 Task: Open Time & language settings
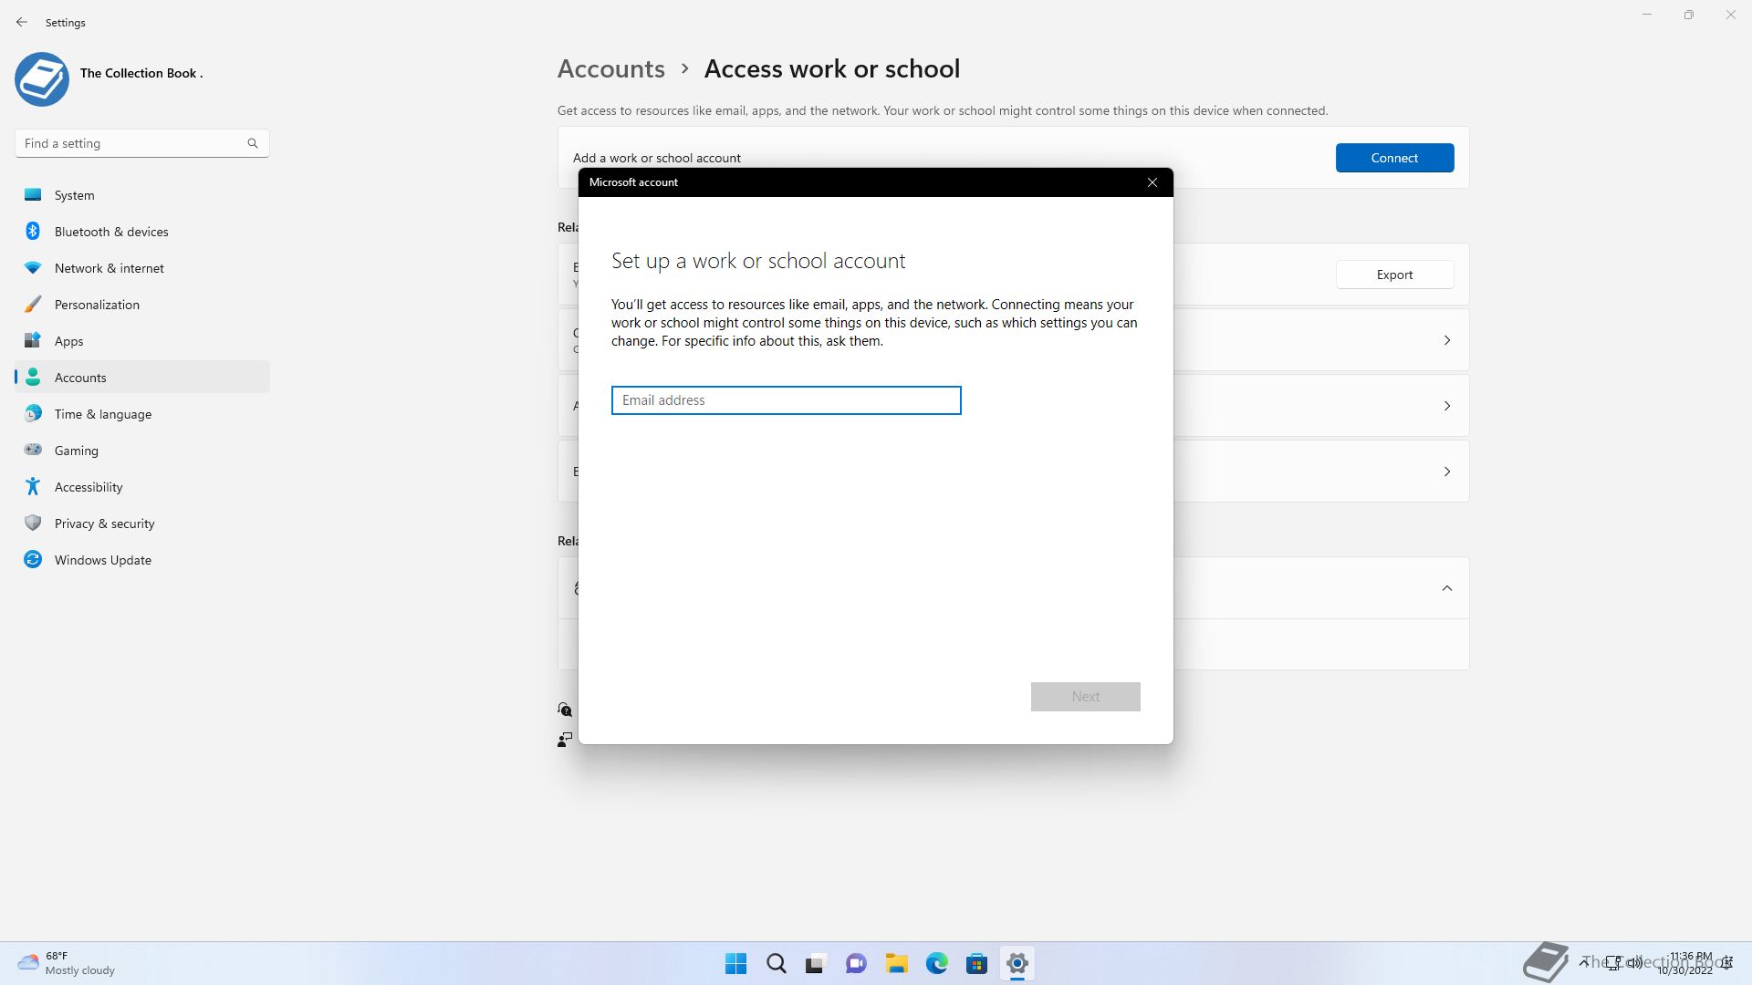tap(103, 414)
